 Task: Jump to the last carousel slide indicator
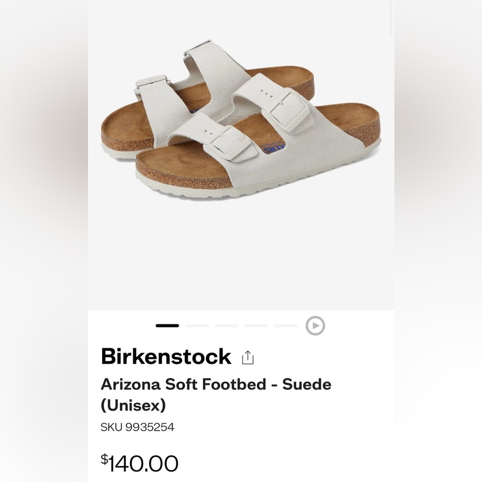click(x=285, y=326)
